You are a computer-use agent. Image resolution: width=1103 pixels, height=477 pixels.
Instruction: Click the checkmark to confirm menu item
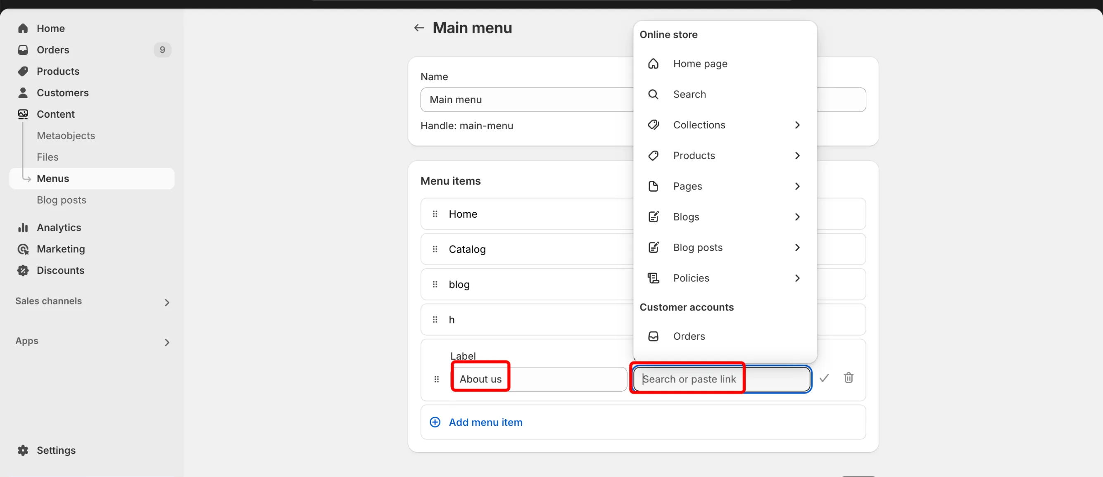(x=824, y=378)
